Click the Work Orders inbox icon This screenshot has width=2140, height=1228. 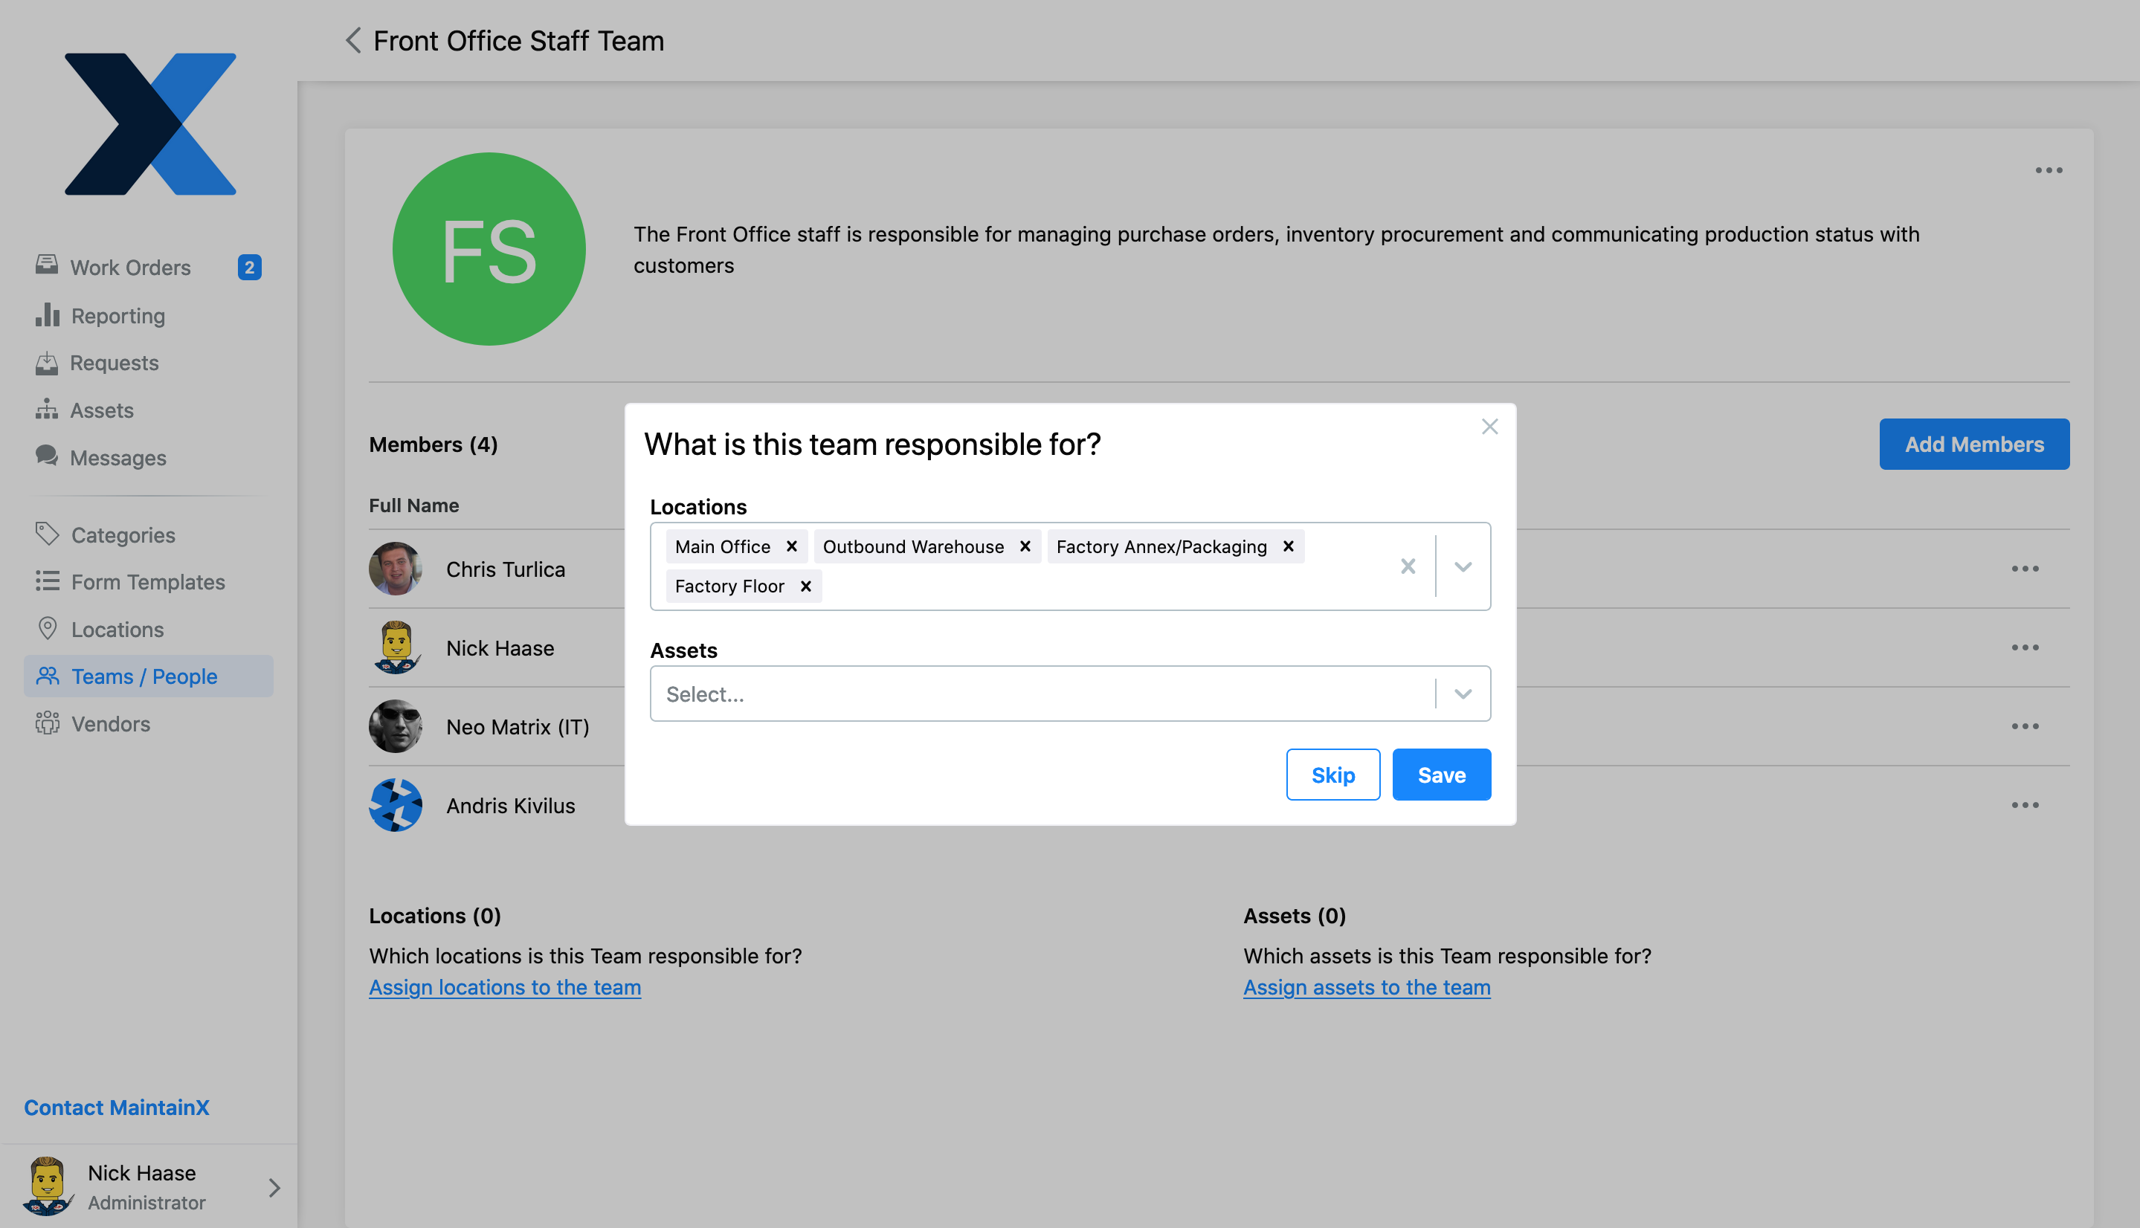[x=48, y=265]
